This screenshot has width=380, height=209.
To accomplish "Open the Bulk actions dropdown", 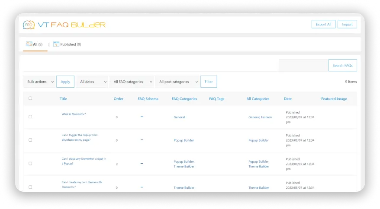I will pyautogui.click(x=39, y=82).
